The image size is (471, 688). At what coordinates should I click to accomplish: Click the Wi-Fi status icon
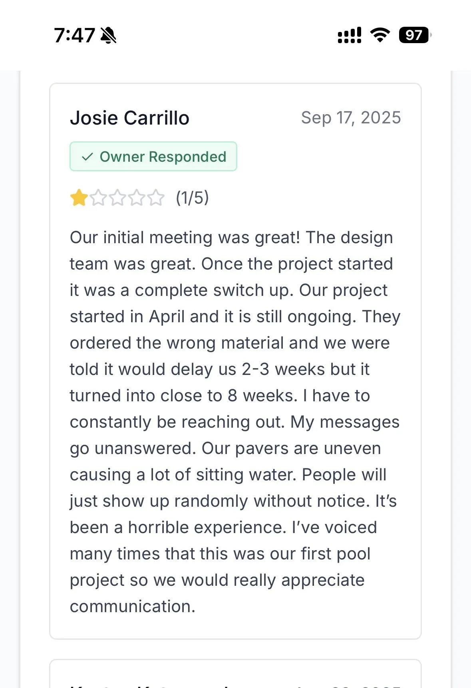[380, 35]
